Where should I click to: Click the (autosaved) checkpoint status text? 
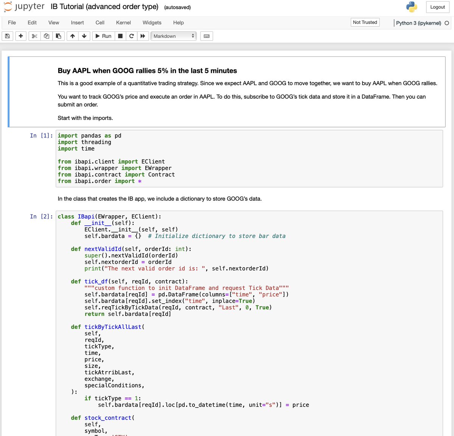[177, 7]
